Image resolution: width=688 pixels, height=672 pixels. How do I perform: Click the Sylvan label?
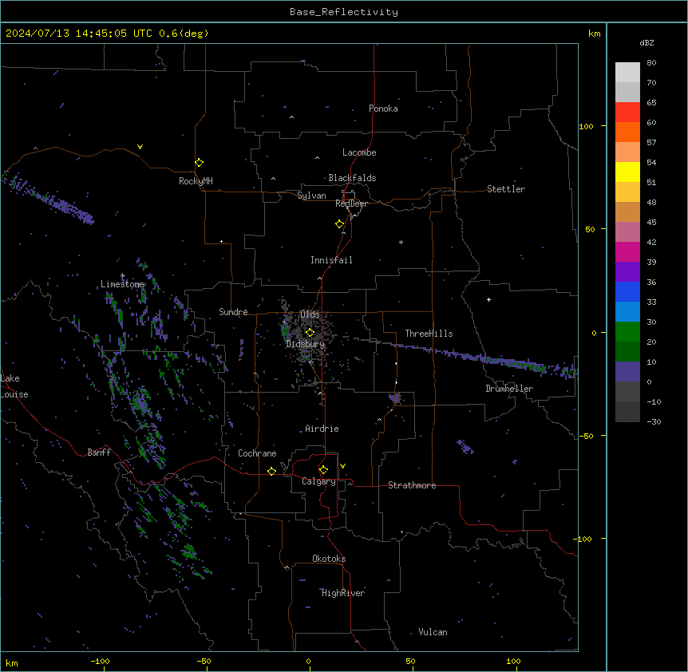click(311, 196)
